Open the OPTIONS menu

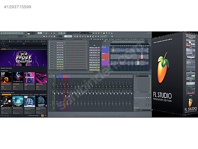coord(16,33)
